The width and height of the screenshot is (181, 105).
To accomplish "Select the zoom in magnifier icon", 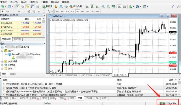I will (103, 6).
